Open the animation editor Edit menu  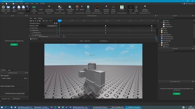pos(35,18)
